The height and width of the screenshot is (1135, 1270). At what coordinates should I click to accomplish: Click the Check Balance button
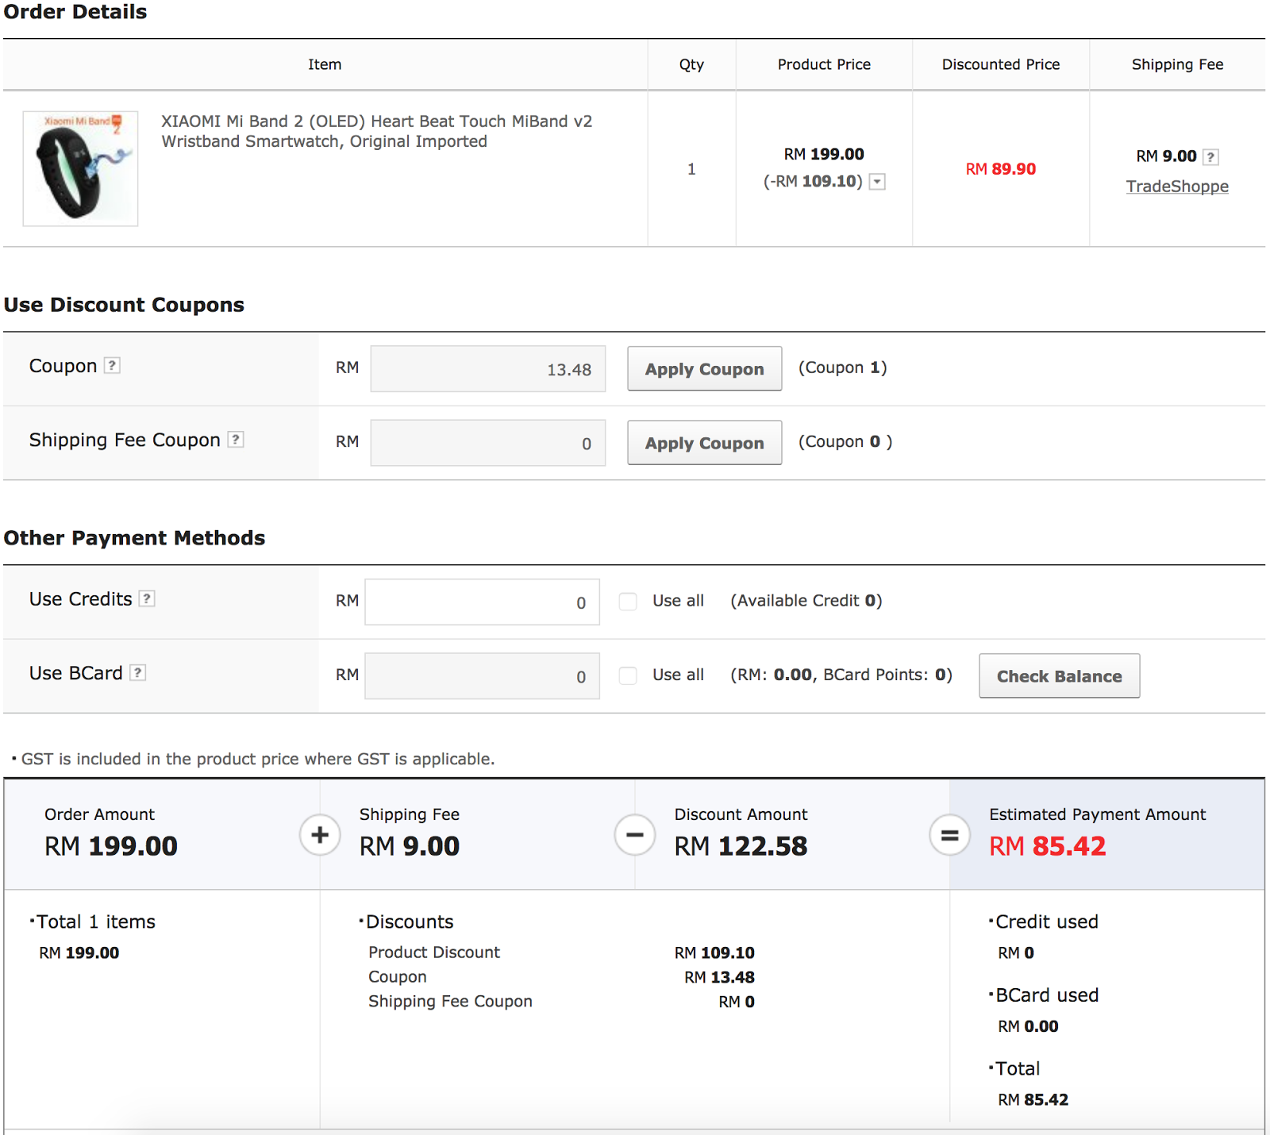[1060, 675]
